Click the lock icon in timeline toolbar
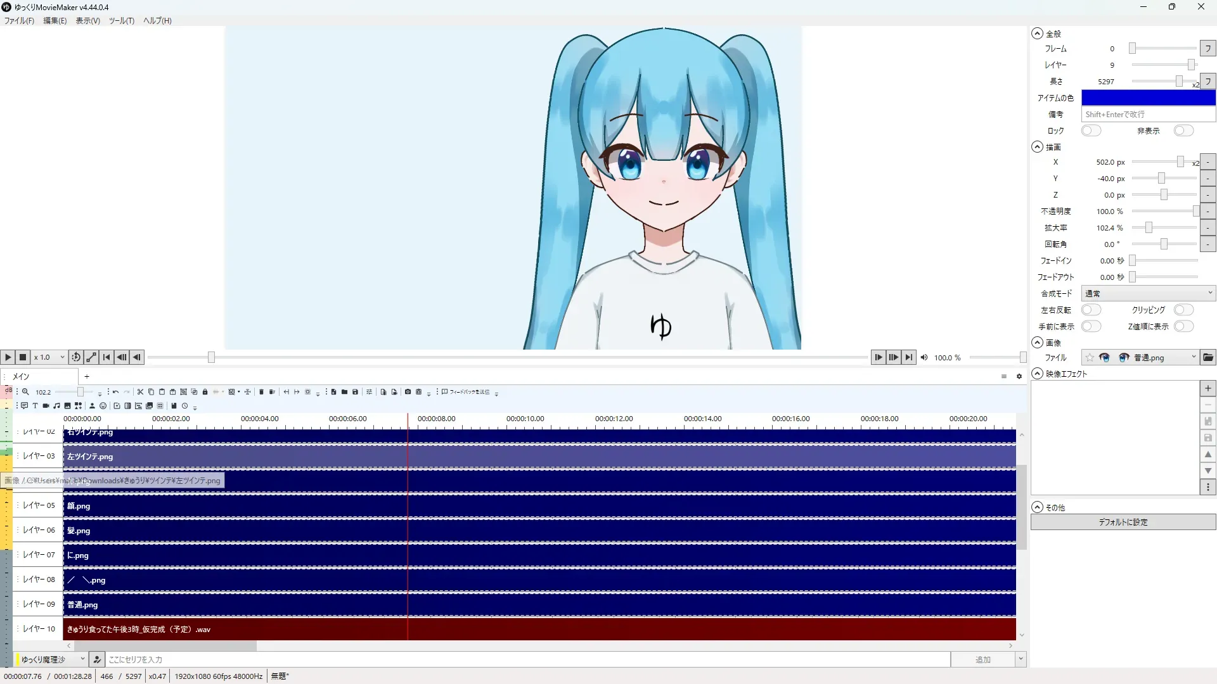Viewport: 1217px width, 684px height. coord(205,392)
